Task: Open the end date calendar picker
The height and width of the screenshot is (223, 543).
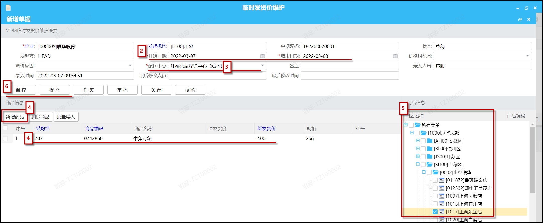Action: pyautogui.click(x=395, y=56)
